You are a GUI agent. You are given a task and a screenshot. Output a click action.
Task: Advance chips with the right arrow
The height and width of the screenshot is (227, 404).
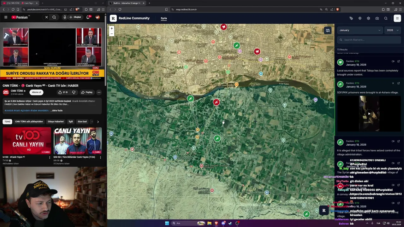pos(98,122)
